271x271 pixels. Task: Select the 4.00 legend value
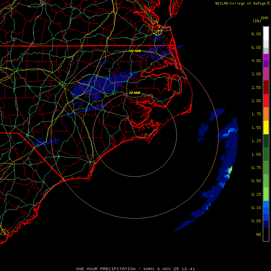click(256, 61)
